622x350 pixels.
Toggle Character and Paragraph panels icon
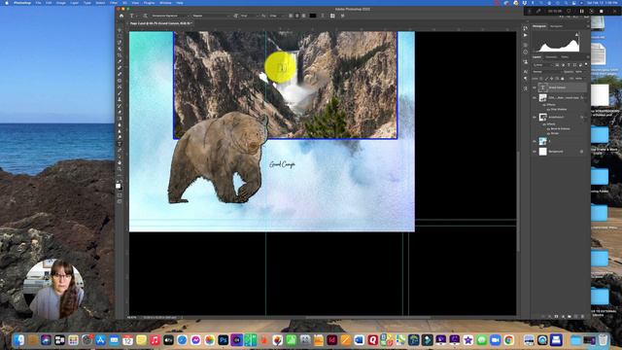coord(332,16)
